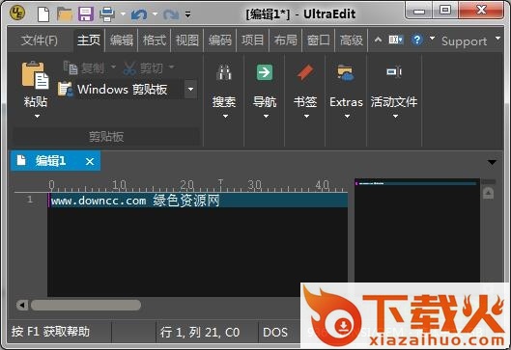
Task: Switch to the 高级 ribbon tab
Action: (x=352, y=40)
